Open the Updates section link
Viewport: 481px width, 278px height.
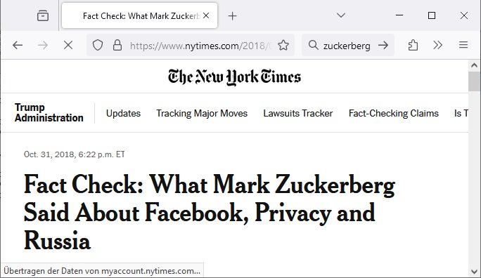(x=123, y=113)
